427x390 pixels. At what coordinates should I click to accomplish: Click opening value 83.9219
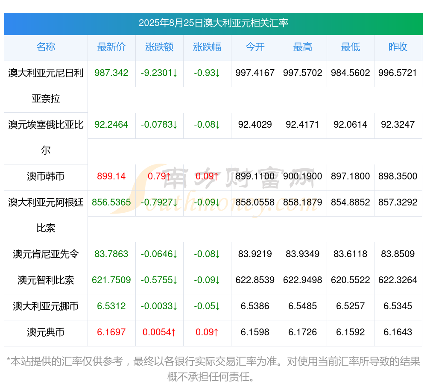[x=255, y=254]
